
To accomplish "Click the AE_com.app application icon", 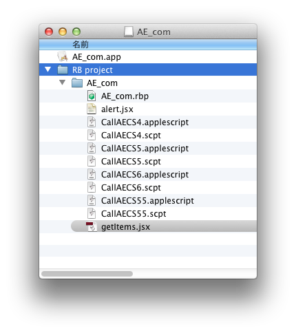I will (63, 56).
